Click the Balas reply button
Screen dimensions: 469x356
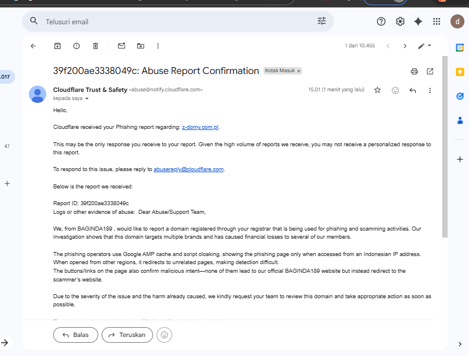pyautogui.click(x=75, y=335)
